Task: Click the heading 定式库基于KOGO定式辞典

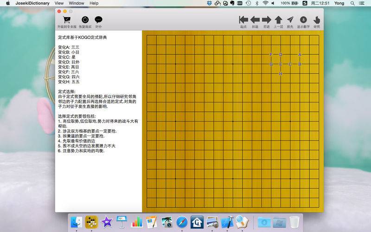Action: 83,38
